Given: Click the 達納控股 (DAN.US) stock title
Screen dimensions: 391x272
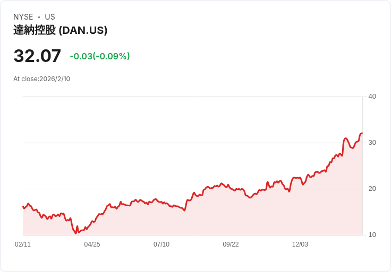Looking at the screenshot, I should coord(61,30).
